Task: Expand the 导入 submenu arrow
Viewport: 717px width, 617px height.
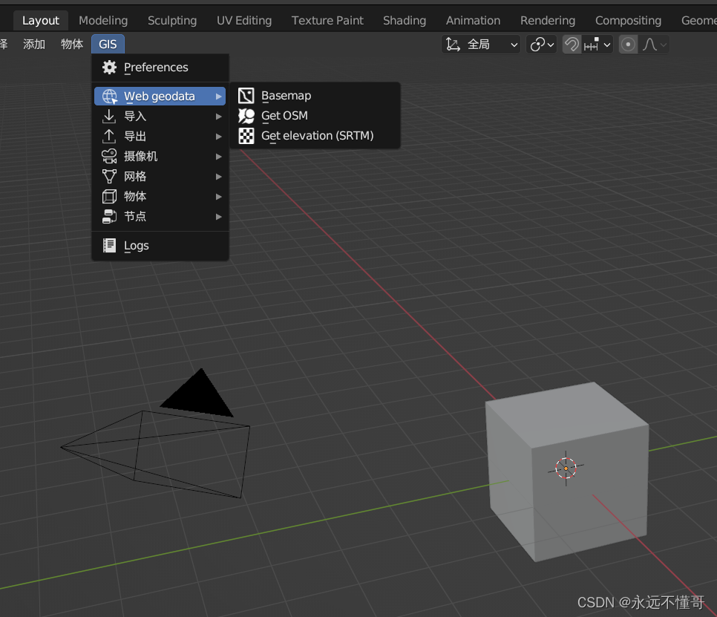Action: (218, 117)
